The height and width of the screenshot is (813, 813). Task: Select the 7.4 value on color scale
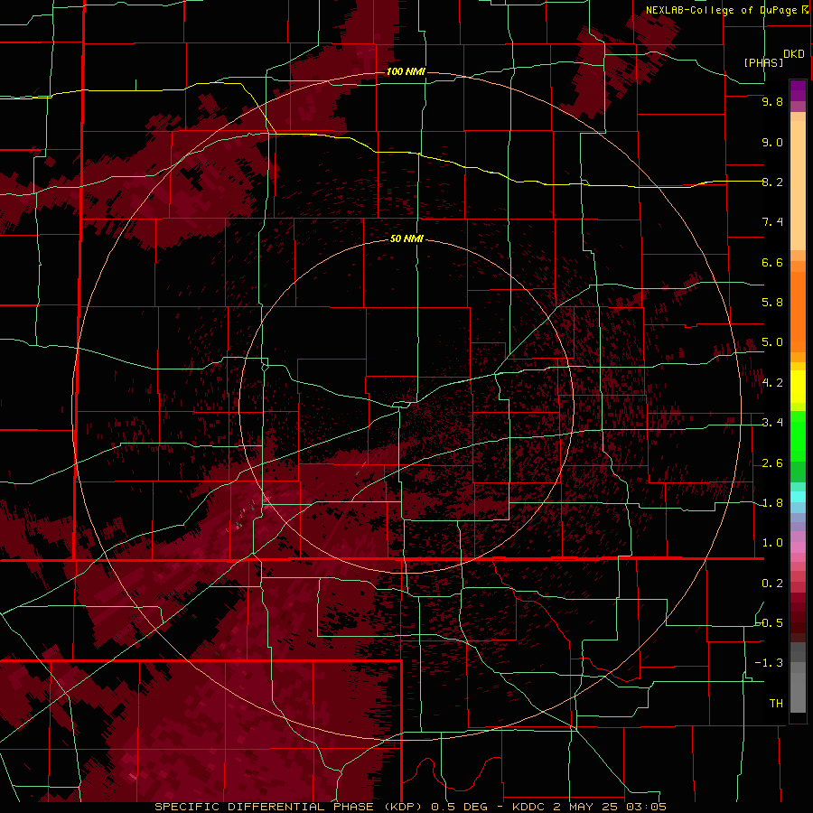[x=772, y=222]
